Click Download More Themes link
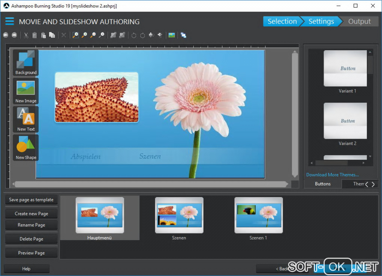 pos(332,175)
